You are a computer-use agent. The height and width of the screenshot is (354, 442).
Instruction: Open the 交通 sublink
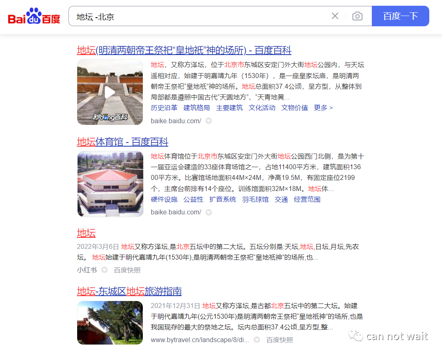tap(281, 200)
